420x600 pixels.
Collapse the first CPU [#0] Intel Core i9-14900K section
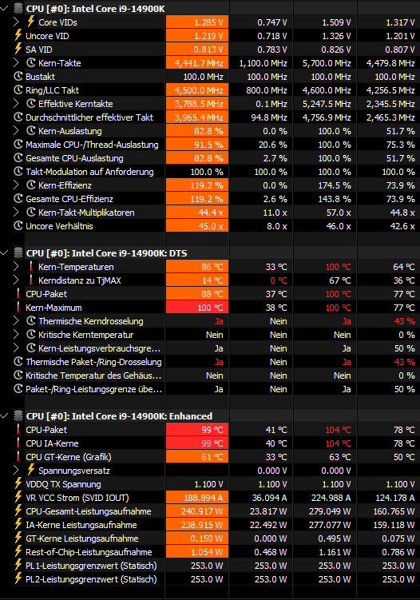click(x=4, y=8)
